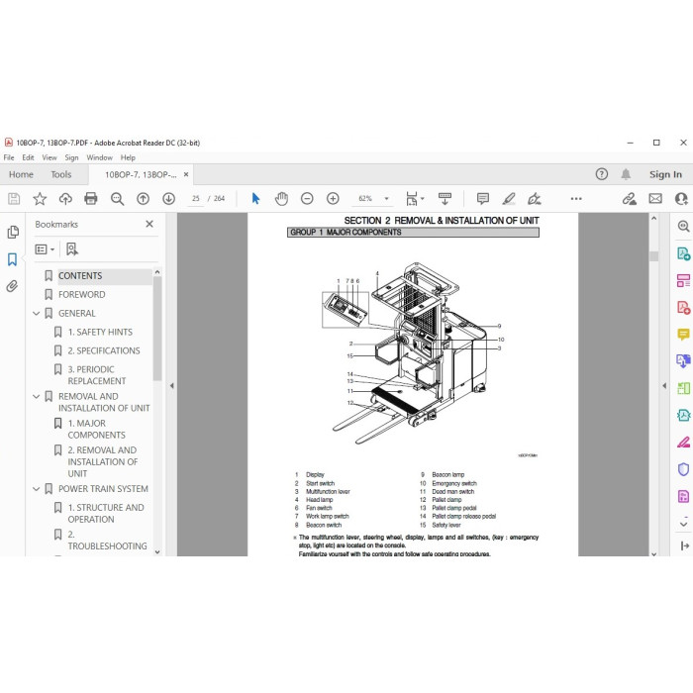Close the 10BOP-7 document tab

(186, 174)
